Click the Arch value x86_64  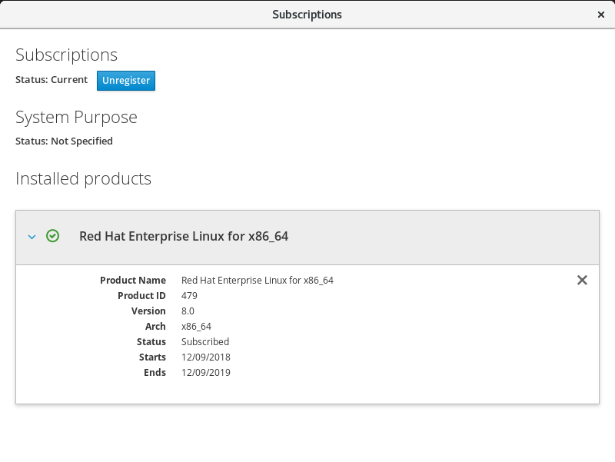coord(196,327)
